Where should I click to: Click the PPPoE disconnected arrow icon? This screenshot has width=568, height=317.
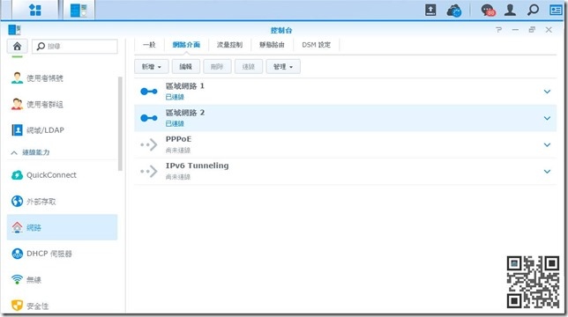pos(149,144)
